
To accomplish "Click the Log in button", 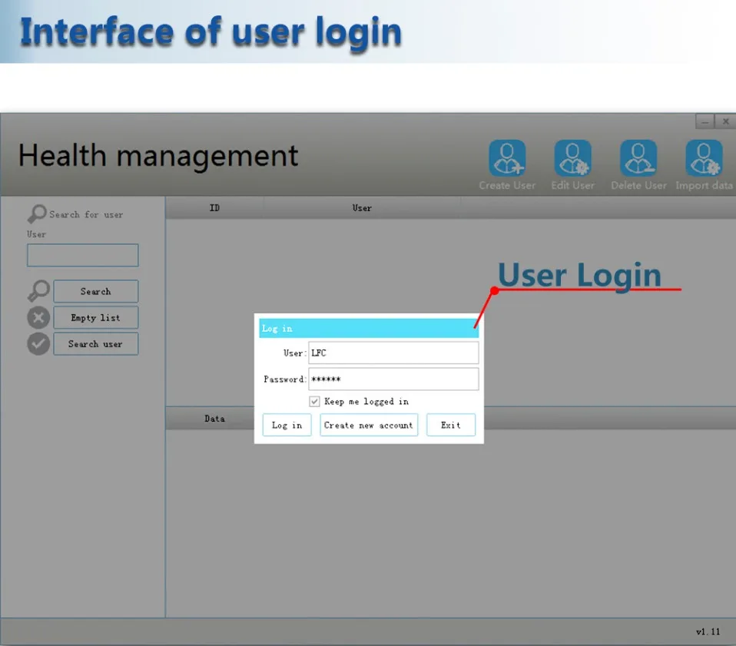I will tap(287, 425).
